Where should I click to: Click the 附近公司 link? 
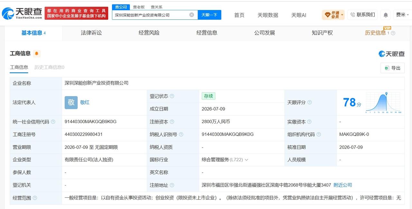click(343, 185)
